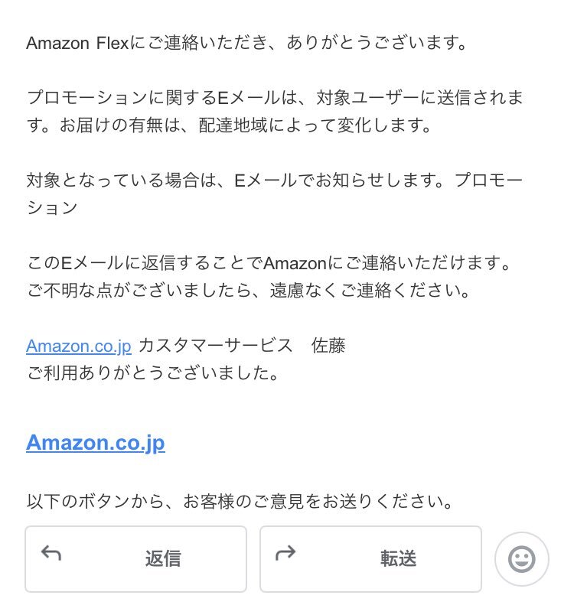Image resolution: width=574 pixels, height=605 pixels.
Task: Click the カスタマーサービス text
Action: 215,346
